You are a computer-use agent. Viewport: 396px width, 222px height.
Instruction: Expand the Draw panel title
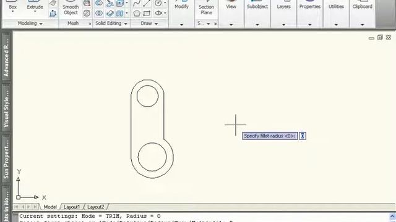click(x=149, y=23)
